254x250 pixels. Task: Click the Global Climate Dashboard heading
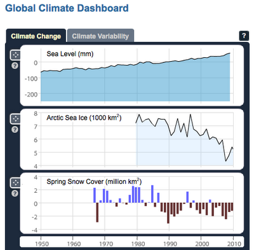tap(67, 8)
